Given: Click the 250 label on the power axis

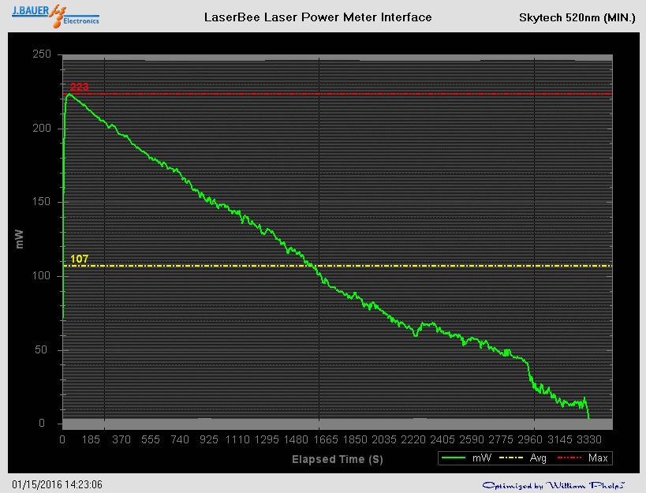Looking at the screenshot, I should (42, 54).
